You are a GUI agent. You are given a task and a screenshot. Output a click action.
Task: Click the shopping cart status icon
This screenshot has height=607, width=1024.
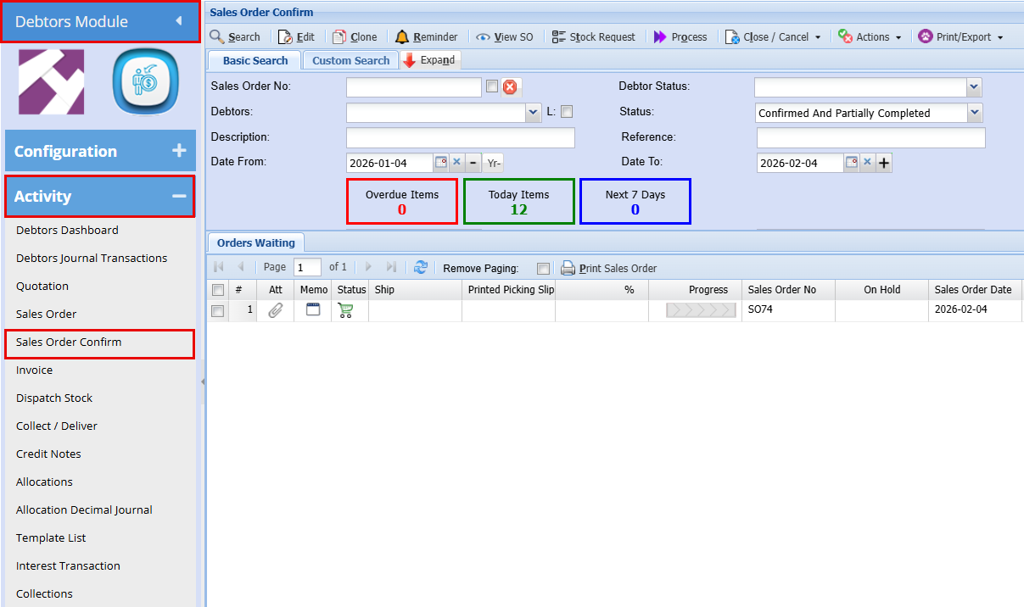[x=345, y=310]
